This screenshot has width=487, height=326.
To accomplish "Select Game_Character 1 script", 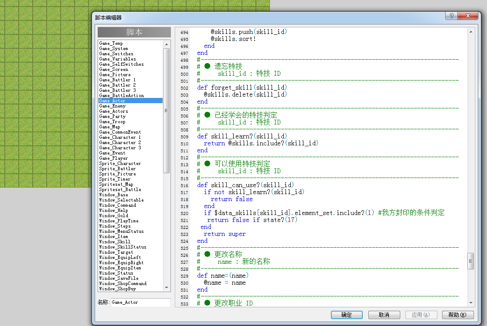I will 130,138.
